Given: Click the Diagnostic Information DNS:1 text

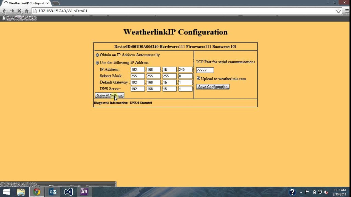Looking at the screenshot, I should 123,103.
